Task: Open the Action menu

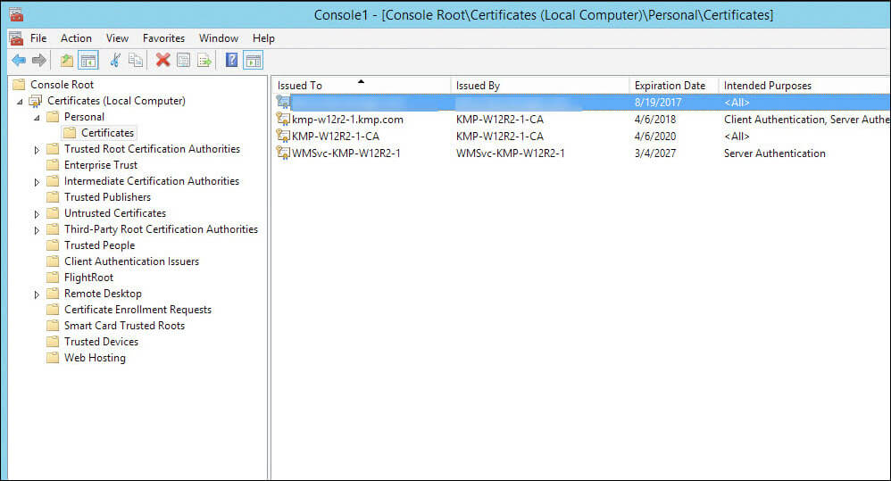Action: pyautogui.click(x=76, y=38)
